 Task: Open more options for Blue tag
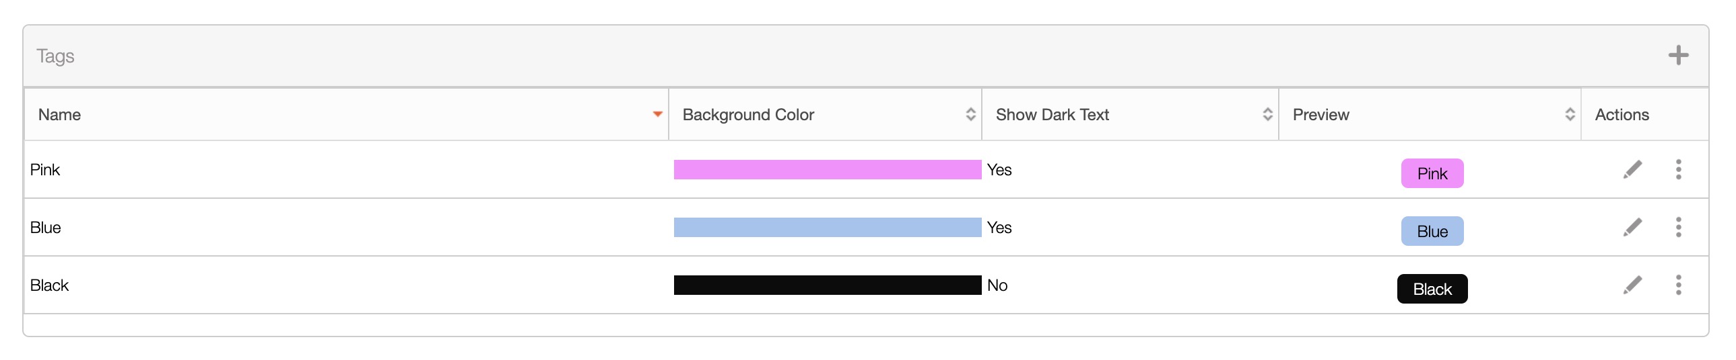(1678, 227)
